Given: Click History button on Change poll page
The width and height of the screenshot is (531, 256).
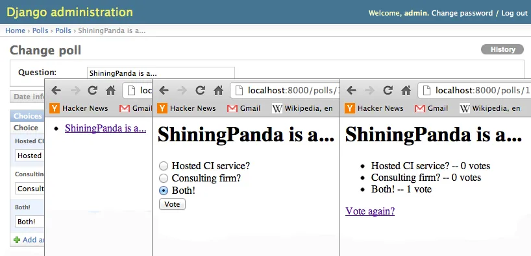Looking at the screenshot, I should (x=502, y=49).
